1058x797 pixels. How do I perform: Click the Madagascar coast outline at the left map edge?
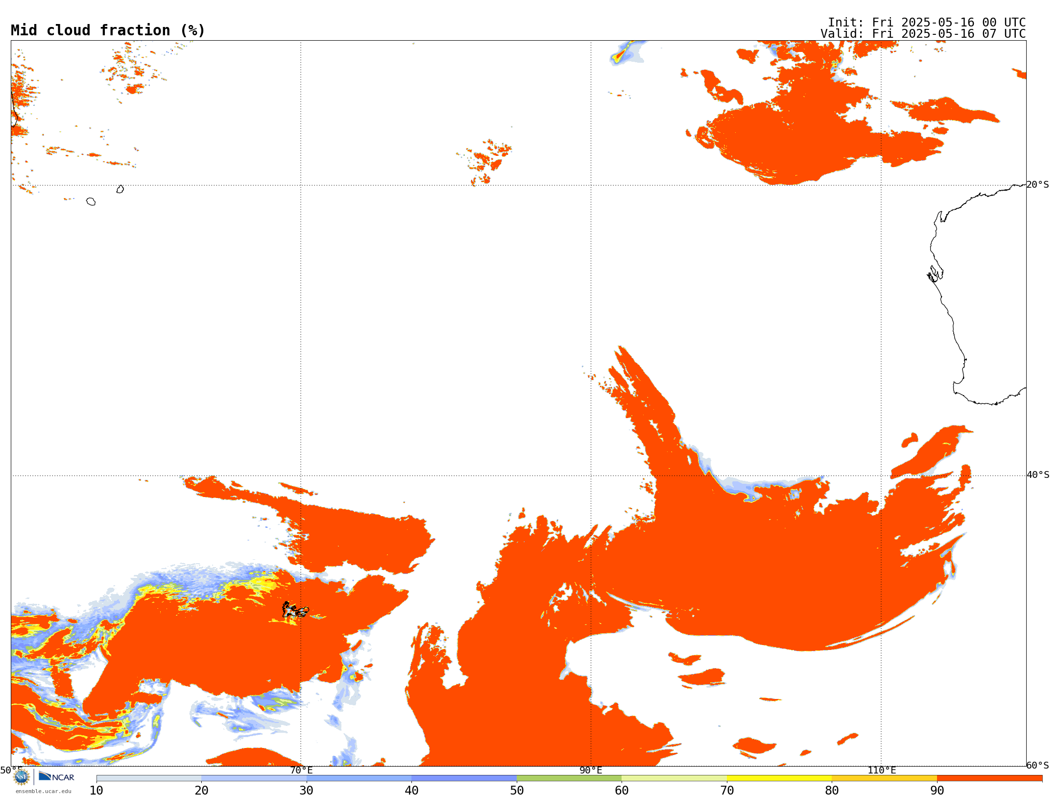(x=14, y=109)
